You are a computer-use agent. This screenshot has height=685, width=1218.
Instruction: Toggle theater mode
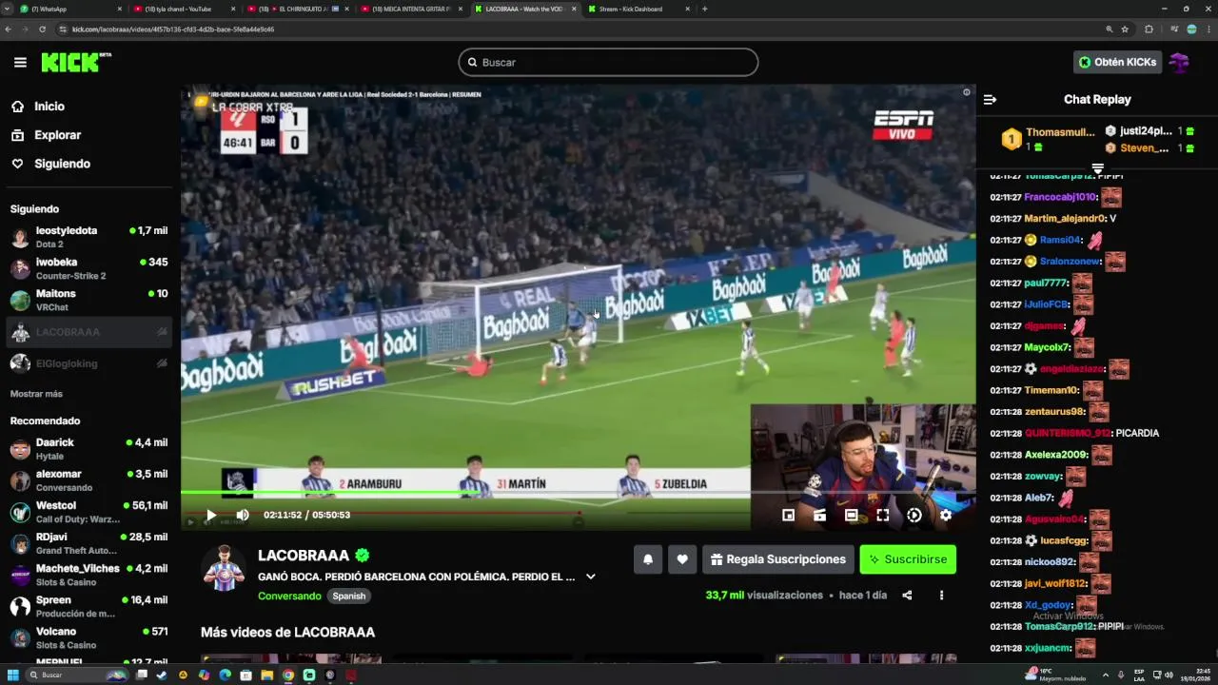[851, 515]
